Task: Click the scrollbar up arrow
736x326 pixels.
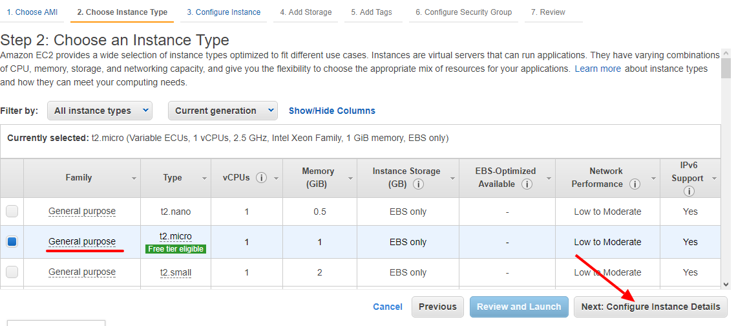Action: click(726, 53)
